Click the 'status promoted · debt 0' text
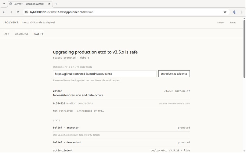The image size is (246, 153). coord(71,58)
